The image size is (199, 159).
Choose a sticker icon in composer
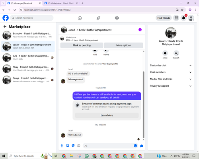click(x=73, y=146)
